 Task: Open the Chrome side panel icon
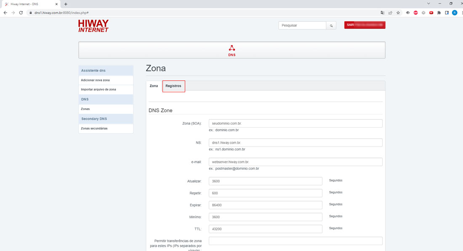447,13
